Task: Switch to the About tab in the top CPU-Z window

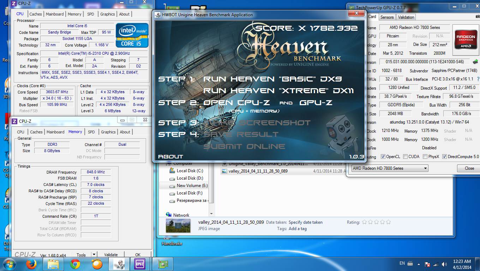Action: 124,14
